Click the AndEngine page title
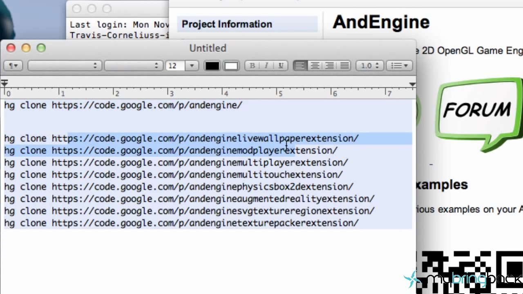 (381, 22)
